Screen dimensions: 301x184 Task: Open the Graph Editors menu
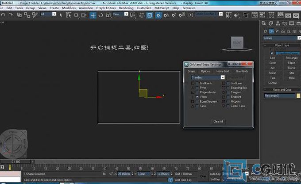[x=106, y=8]
